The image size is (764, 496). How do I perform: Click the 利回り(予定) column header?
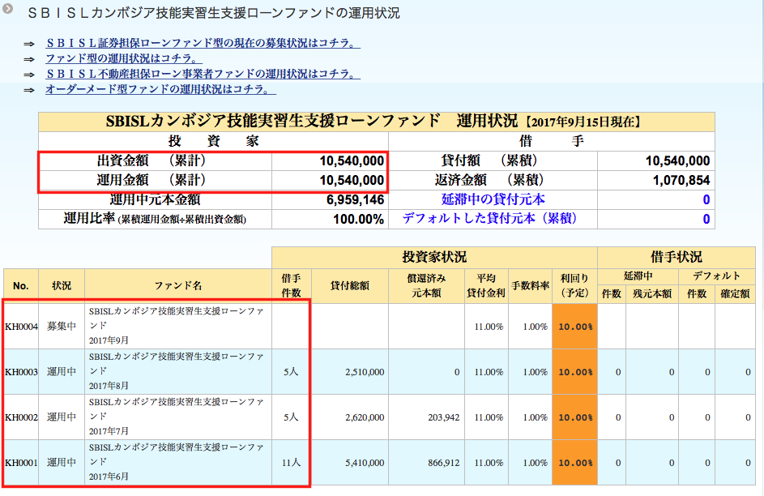point(575,286)
